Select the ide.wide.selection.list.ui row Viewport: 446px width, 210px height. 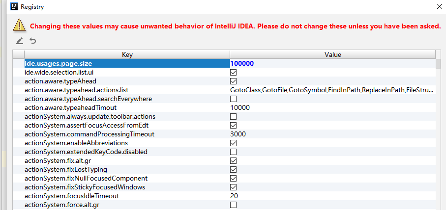coord(224,72)
